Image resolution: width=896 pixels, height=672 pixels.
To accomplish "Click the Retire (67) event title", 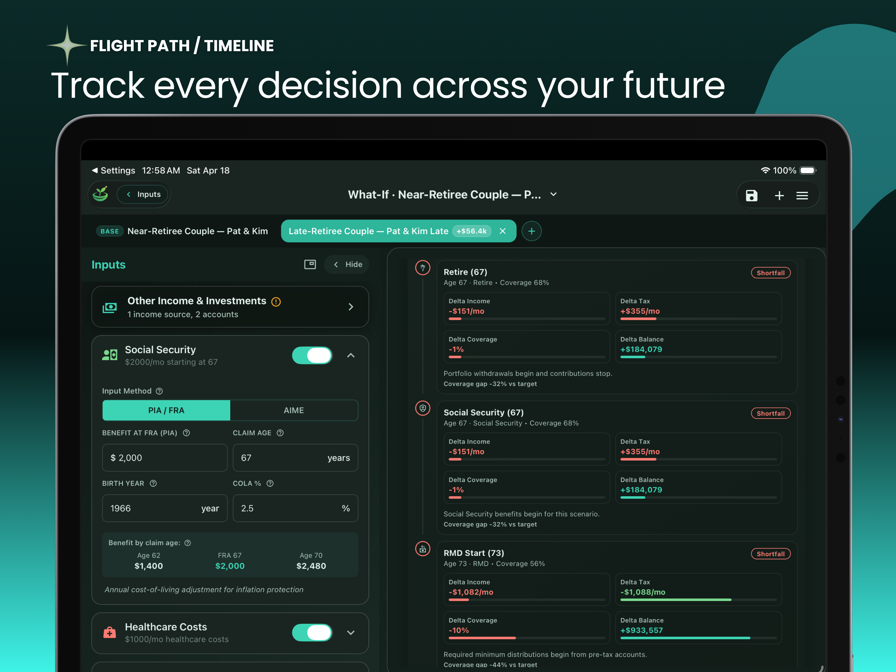I will (465, 272).
